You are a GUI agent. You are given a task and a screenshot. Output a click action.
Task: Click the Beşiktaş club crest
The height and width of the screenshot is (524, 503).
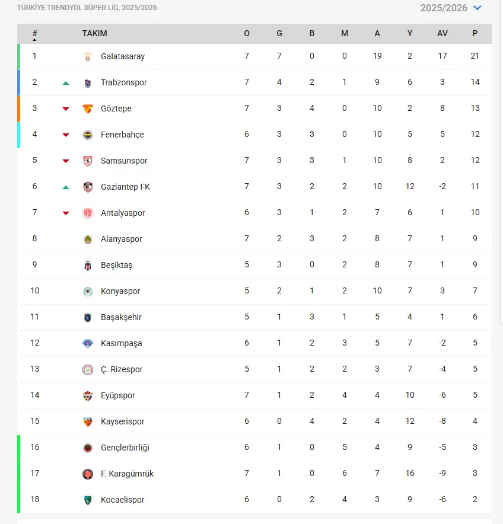(x=88, y=265)
